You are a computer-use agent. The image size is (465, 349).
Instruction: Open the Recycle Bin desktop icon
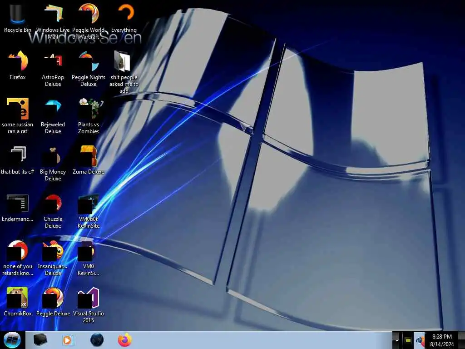pyautogui.click(x=18, y=18)
